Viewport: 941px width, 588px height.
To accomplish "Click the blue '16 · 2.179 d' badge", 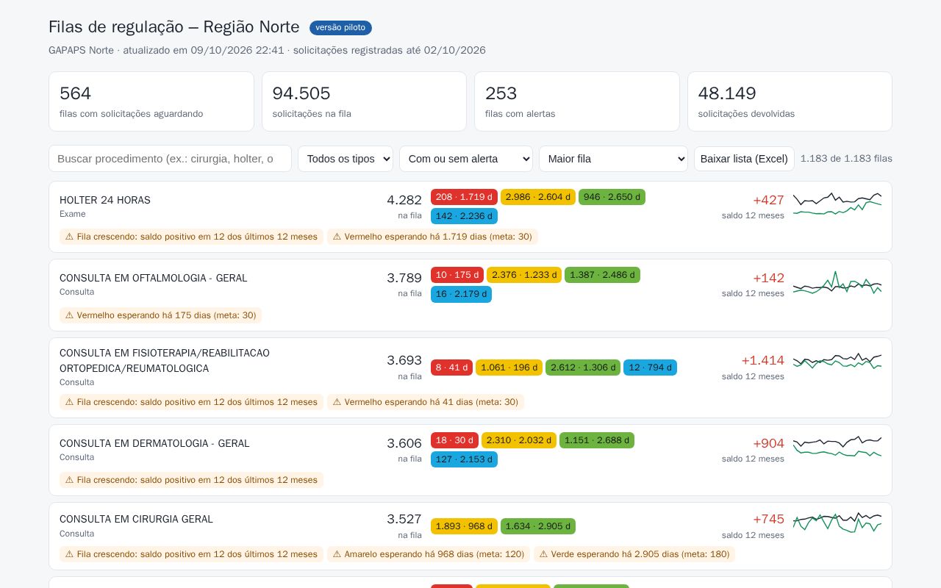I will [x=461, y=294].
